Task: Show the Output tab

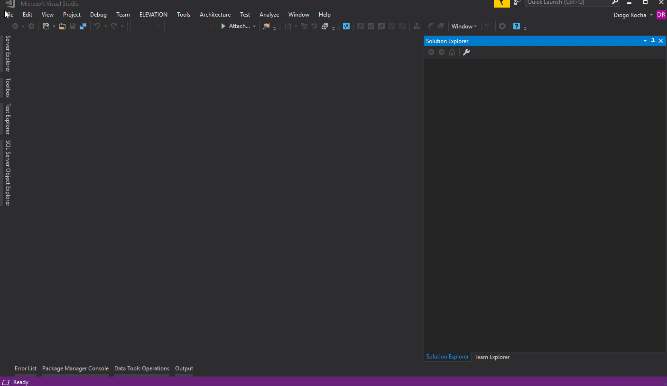Action: click(184, 368)
